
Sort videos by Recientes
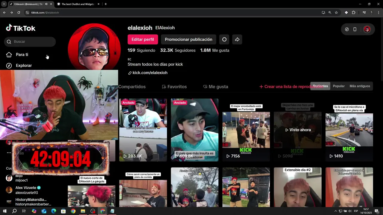click(x=320, y=86)
